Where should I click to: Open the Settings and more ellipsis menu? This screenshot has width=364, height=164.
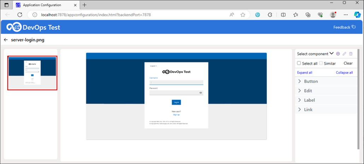pyautogui.click(x=346, y=15)
